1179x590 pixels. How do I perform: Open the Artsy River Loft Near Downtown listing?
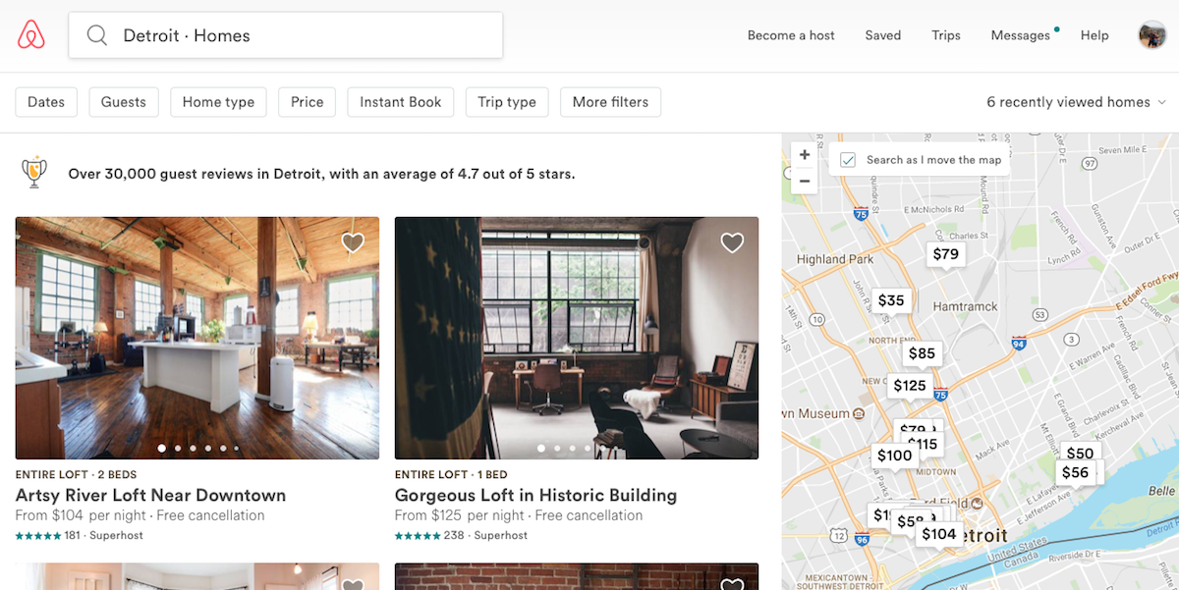pyautogui.click(x=151, y=496)
